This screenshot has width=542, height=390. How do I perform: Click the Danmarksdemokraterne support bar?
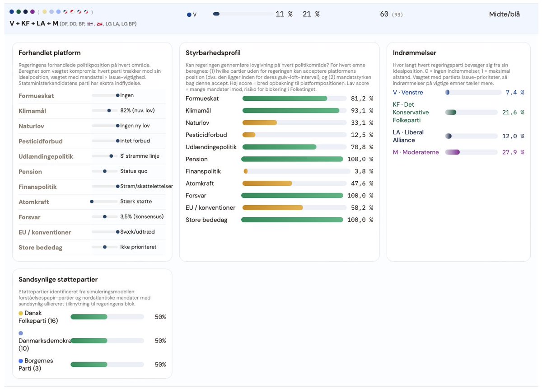point(107,341)
